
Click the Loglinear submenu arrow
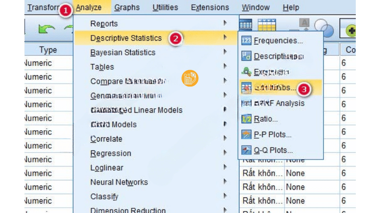click(225, 167)
